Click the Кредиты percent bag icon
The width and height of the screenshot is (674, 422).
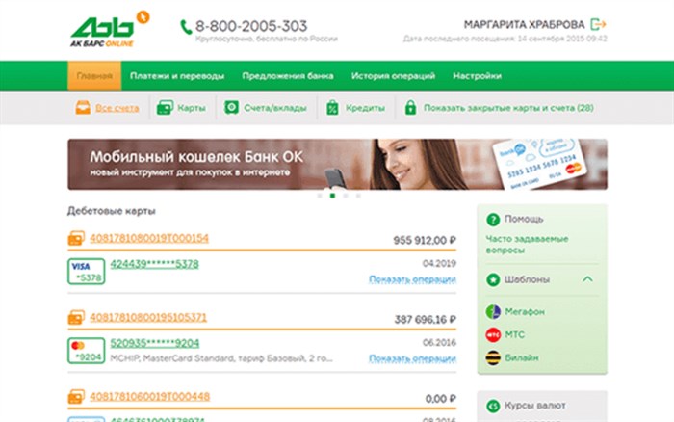[x=332, y=108]
